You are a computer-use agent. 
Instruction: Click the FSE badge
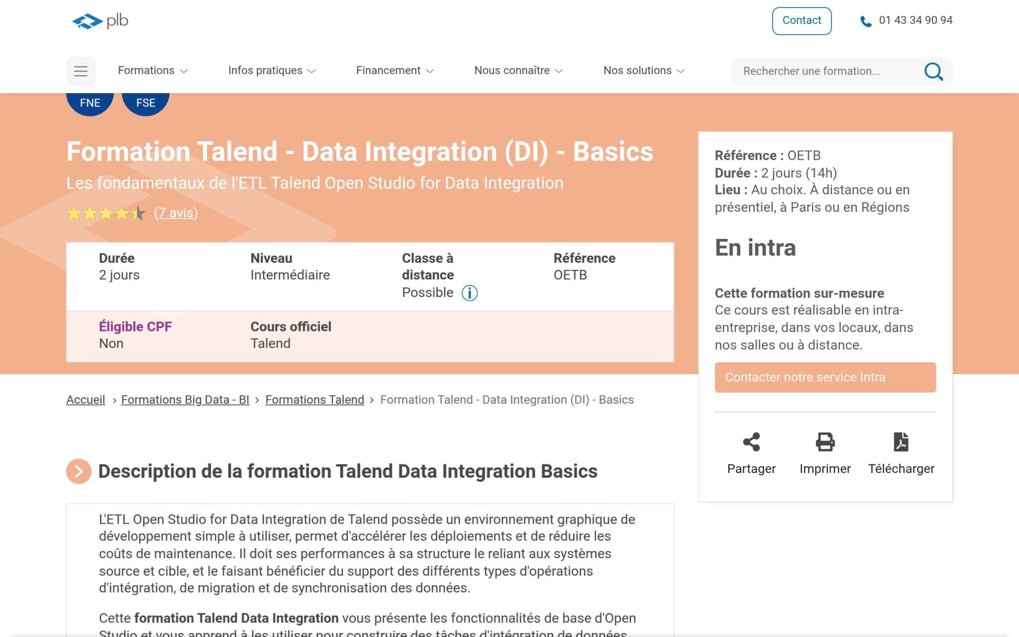tap(146, 103)
